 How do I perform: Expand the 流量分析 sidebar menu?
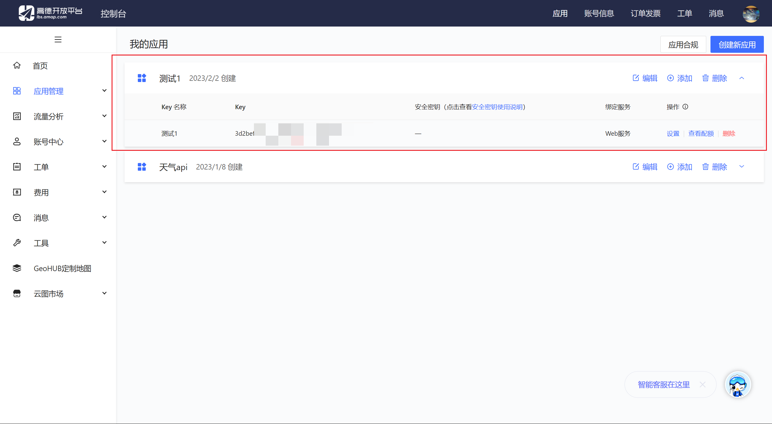(x=104, y=116)
